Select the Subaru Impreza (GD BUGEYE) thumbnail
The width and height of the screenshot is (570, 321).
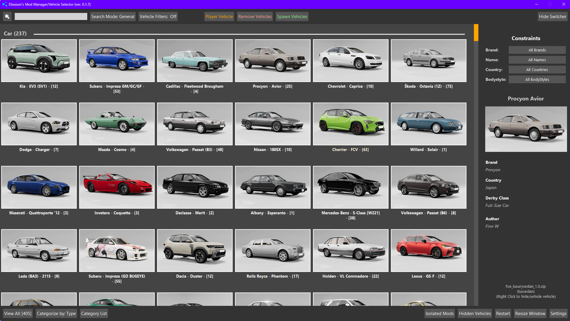pyautogui.click(x=117, y=251)
